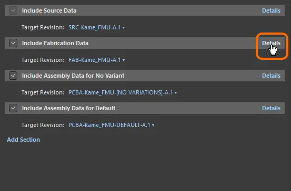Click dropdown arrow next to FAB-Kame_FMU-A.1
Image resolution: width=291 pixels, height=191 pixels.
[124, 60]
